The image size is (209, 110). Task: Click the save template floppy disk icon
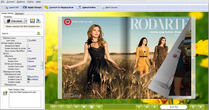(32, 21)
